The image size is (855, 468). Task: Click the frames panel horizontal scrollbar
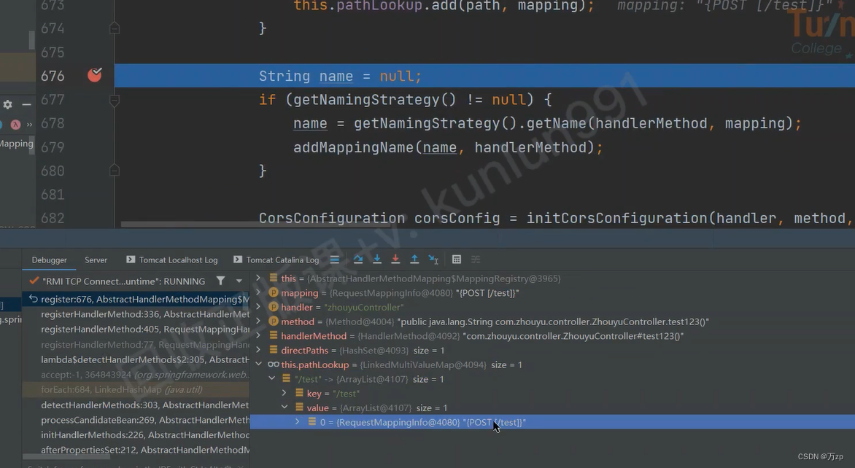tap(66, 456)
